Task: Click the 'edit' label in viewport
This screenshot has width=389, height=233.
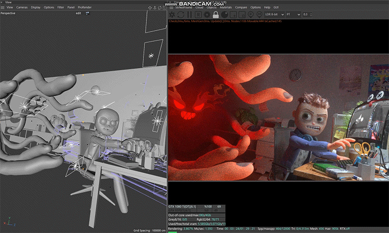Action: (78, 14)
